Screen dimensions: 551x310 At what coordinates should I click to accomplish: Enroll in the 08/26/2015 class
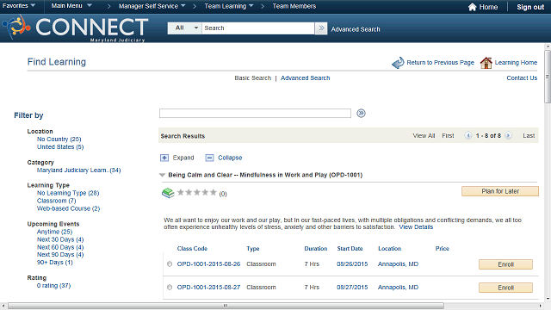point(505,264)
